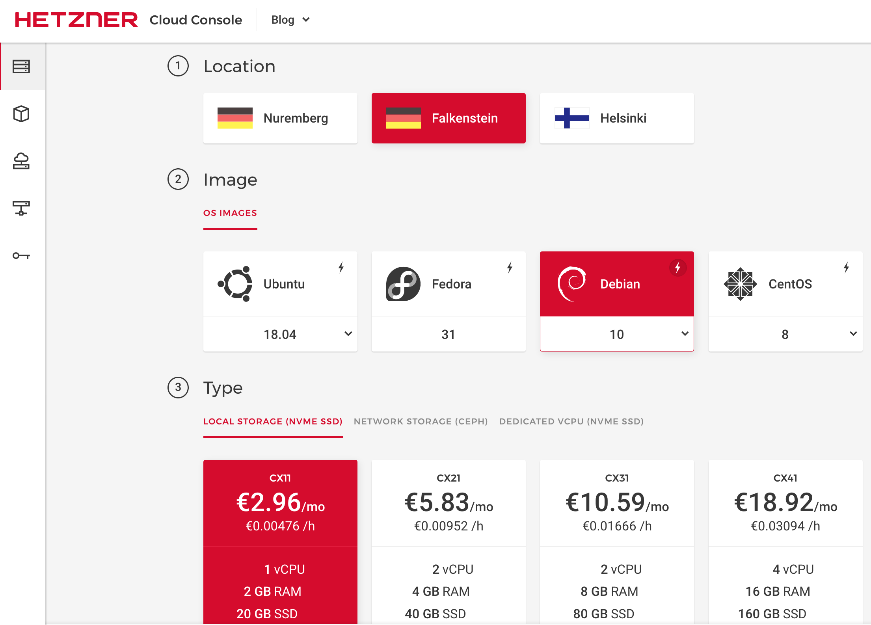Click the lightning bolt on Fedora card

click(x=510, y=268)
